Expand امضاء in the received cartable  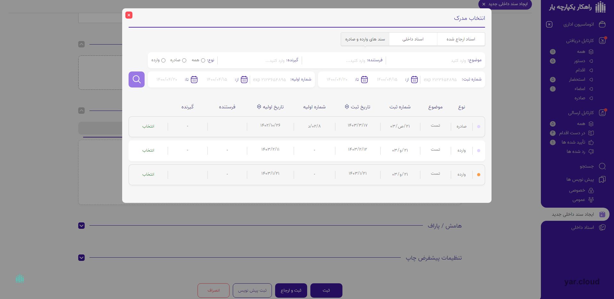coord(591,89)
